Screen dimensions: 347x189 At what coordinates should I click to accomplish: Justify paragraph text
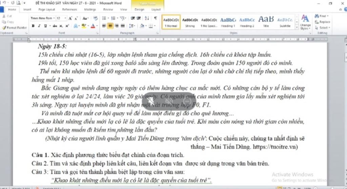[123, 26]
